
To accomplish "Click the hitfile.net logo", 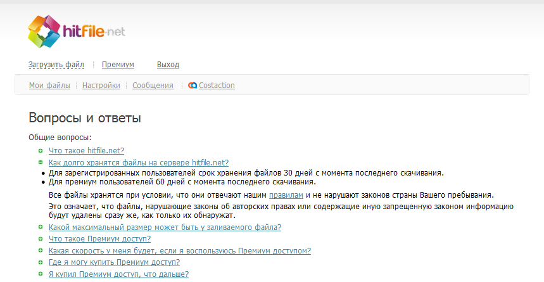I will [x=77, y=31].
